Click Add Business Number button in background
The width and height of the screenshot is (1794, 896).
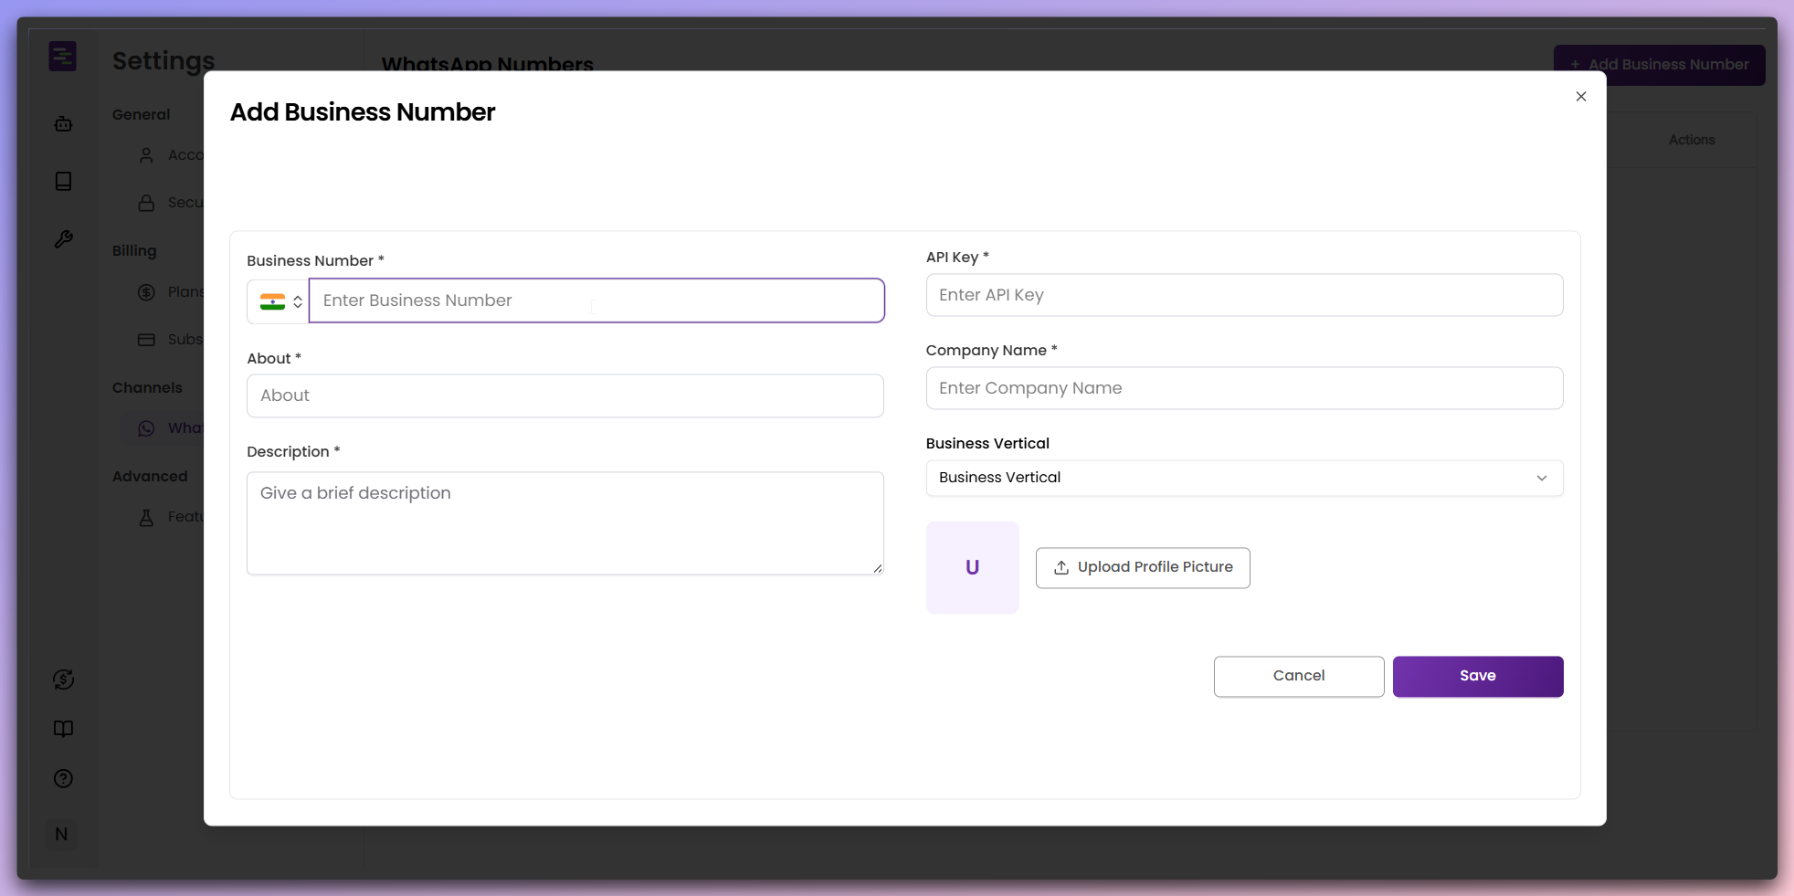click(1659, 65)
